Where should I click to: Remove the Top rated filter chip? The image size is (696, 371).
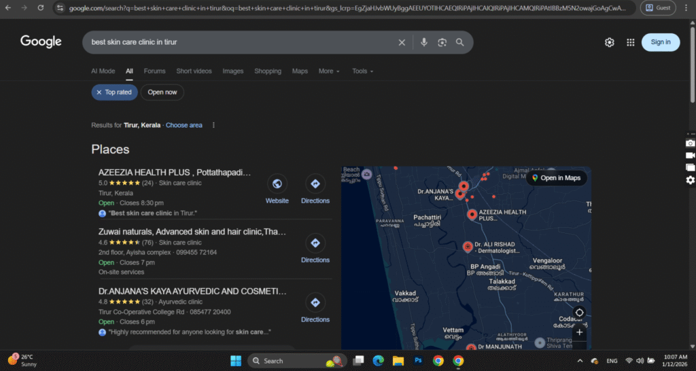[99, 92]
